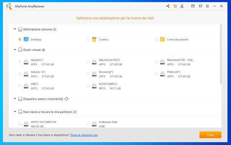Click the BOOTCAMP(C) volume name
231x145 pixels.
(x=108, y=84)
